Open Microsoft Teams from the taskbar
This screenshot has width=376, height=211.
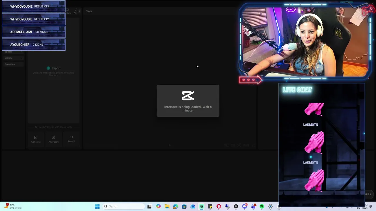tap(253, 206)
